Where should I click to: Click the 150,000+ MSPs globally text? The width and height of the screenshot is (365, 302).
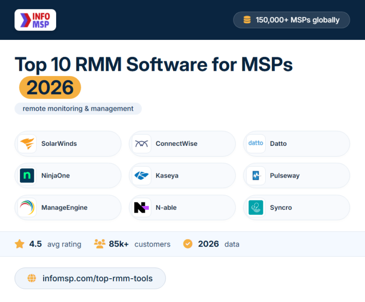pos(298,20)
